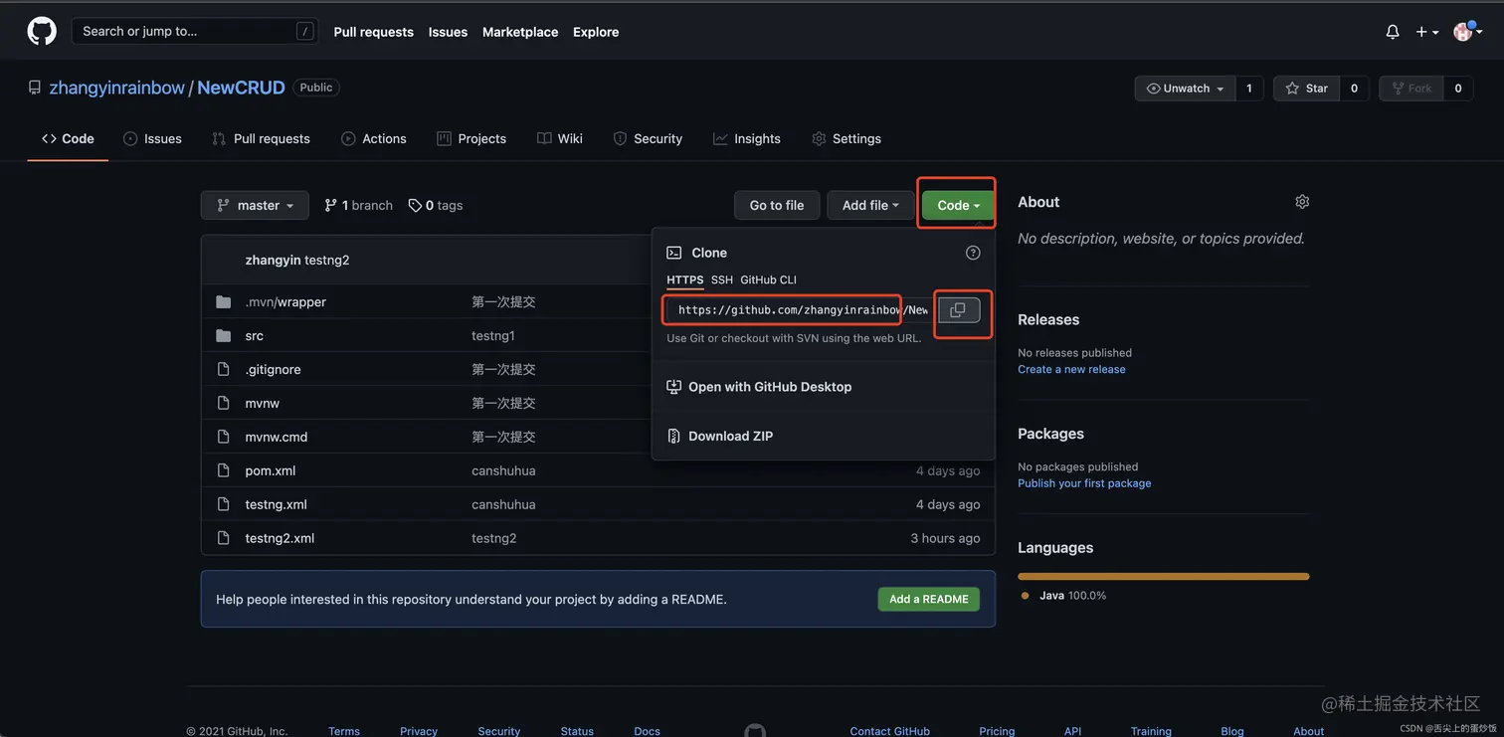Click Publish your first package link
This screenshot has height=737, width=1504.
1084,483
